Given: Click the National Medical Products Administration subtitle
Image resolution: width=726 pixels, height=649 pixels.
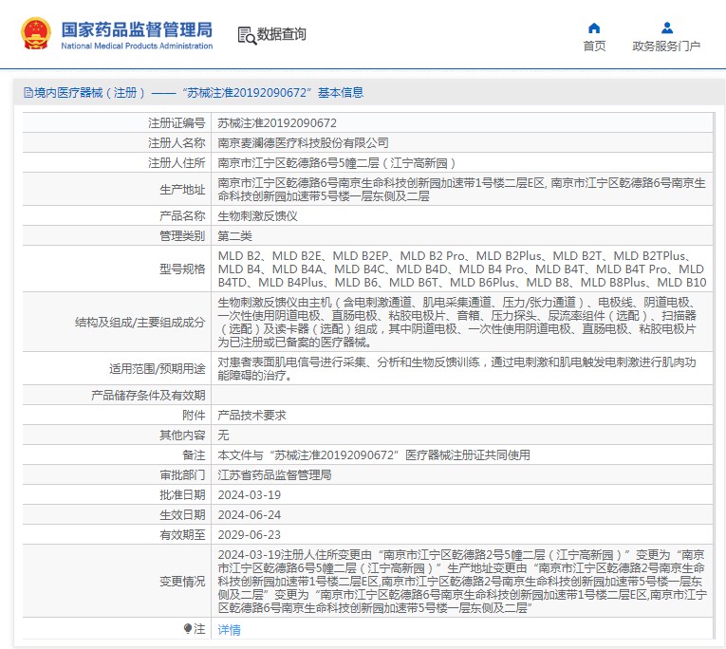Looking at the screenshot, I should pos(137,46).
